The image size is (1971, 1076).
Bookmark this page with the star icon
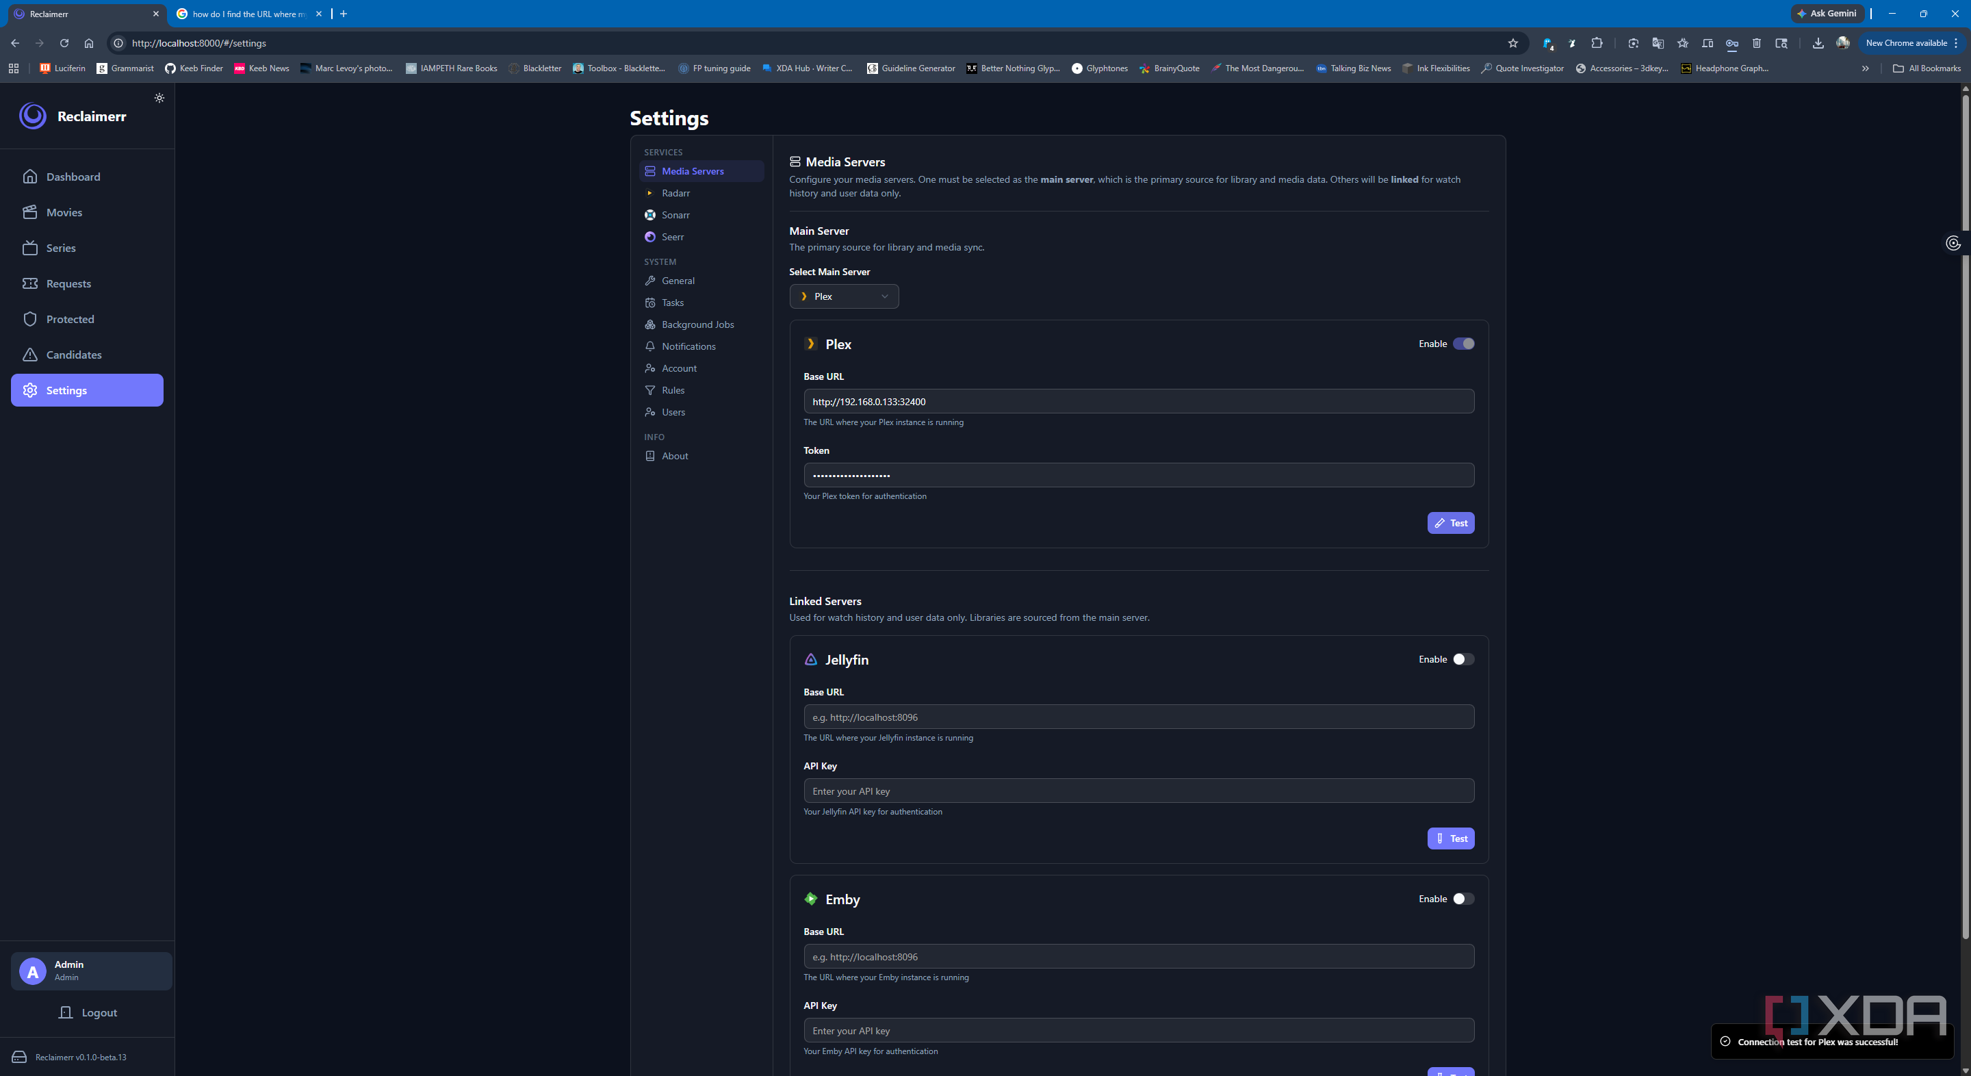[x=1512, y=43]
